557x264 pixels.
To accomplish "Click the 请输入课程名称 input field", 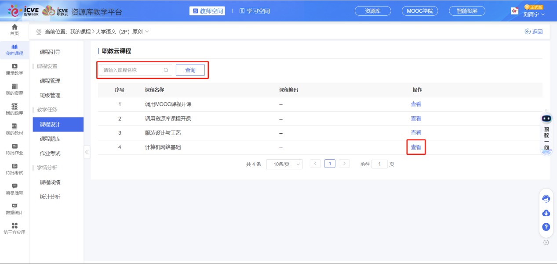I will pyautogui.click(x=132, y=70).
